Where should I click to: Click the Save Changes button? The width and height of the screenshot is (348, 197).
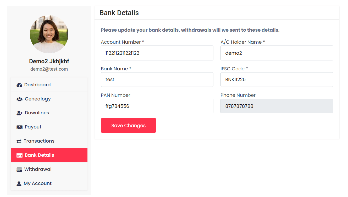[x=128, y=125]
